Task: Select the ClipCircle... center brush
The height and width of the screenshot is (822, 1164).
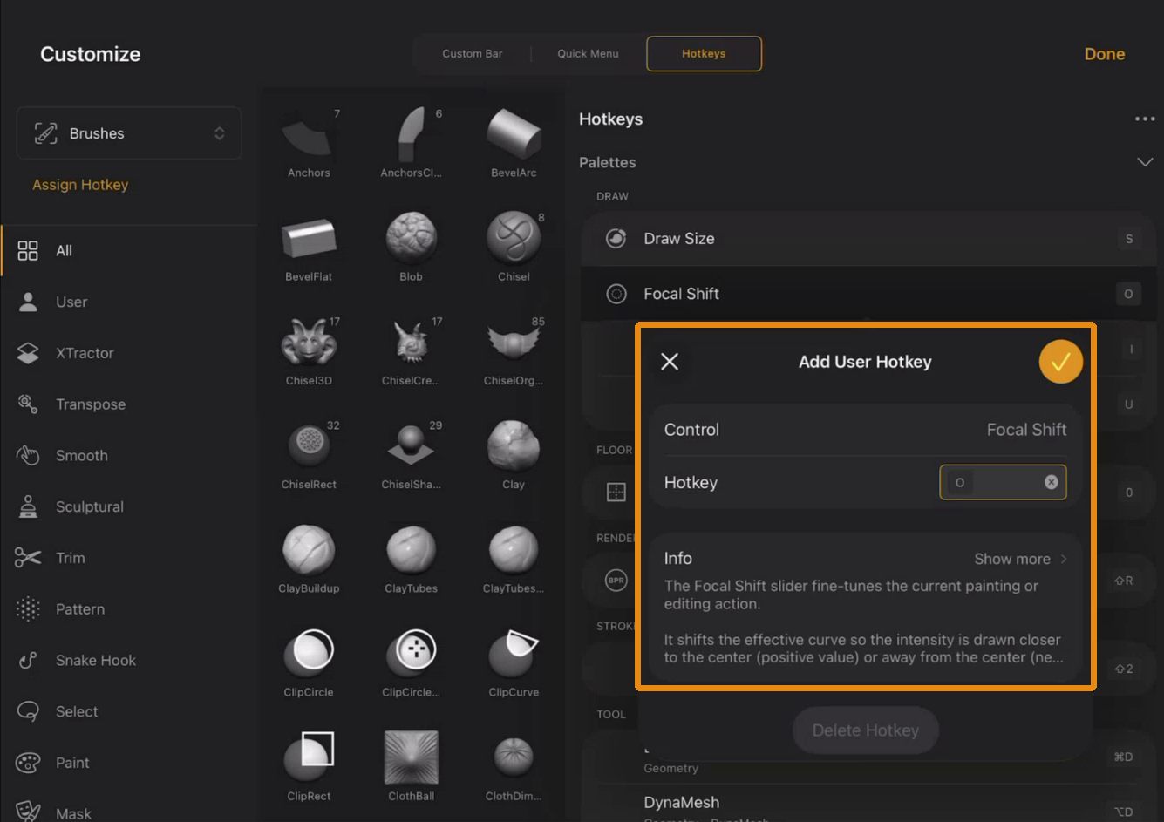Action: pyautogui.click(x=411, y=662)
